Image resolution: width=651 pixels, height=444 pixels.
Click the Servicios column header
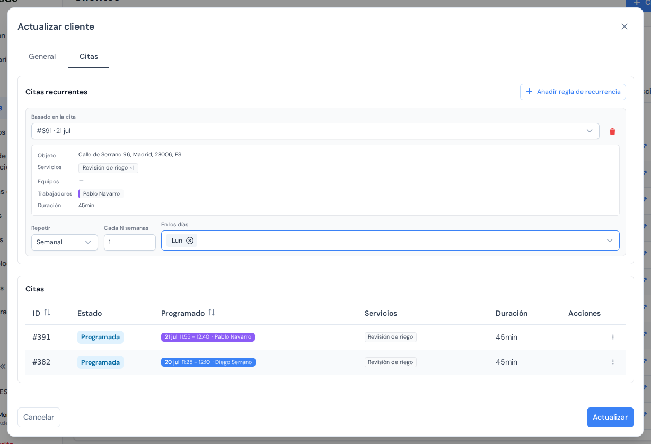[381, 313]
